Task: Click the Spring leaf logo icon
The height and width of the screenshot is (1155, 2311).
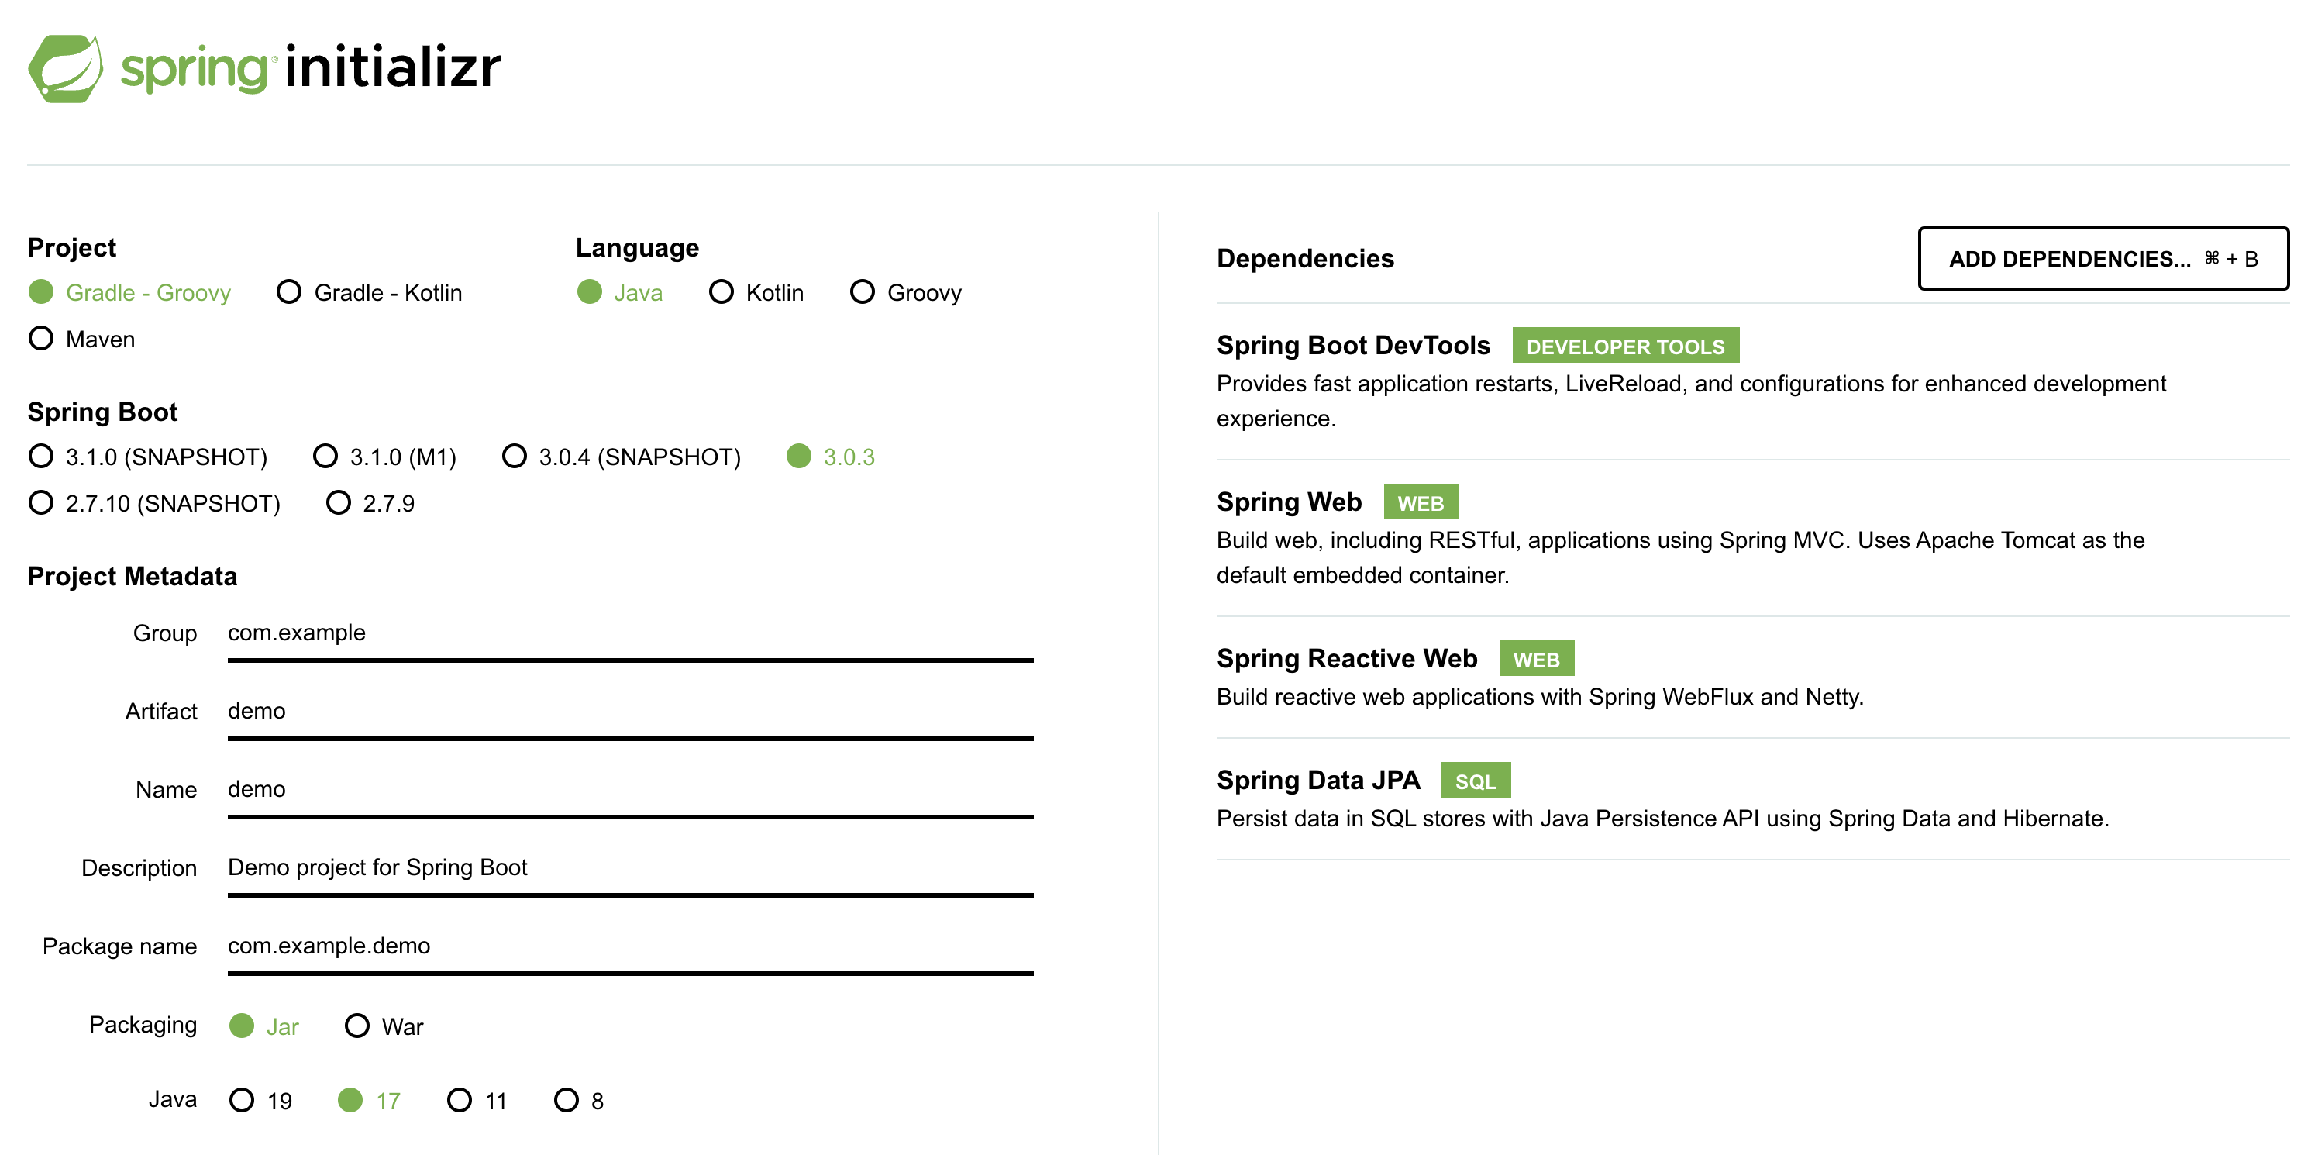Action: 66,69
